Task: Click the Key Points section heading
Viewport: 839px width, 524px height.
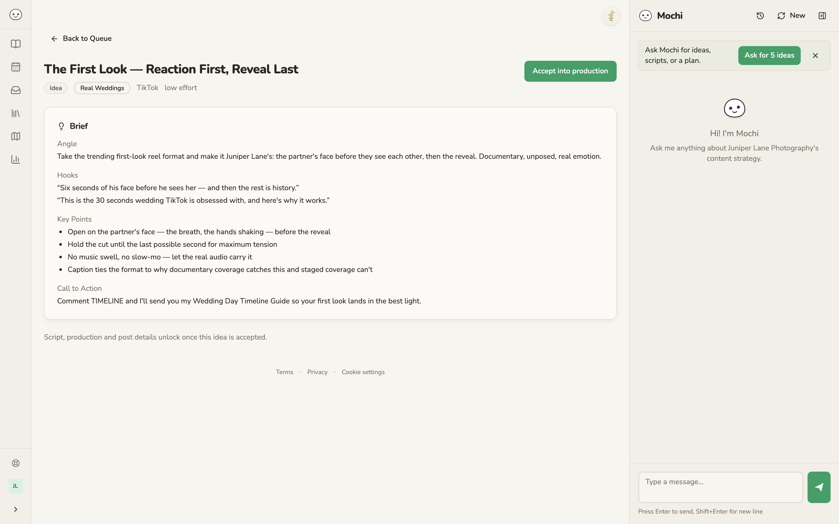Action: (74, 219)
